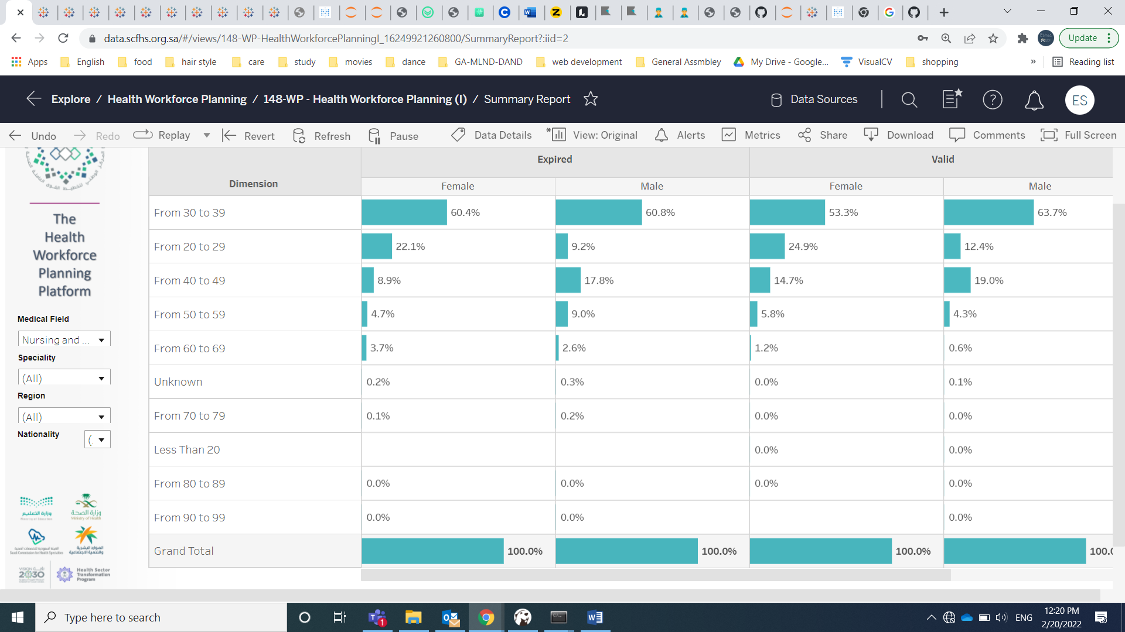Enter Full Screen mode
This screenshot has width=1125, height=632.
[1078, 135]
